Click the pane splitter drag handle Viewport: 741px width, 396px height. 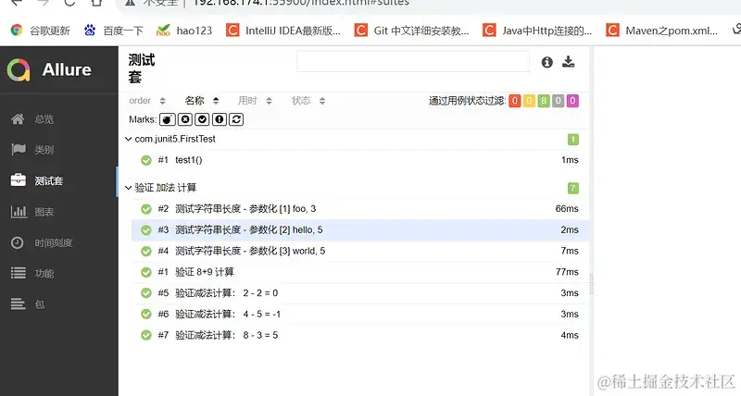click(591, 284)
